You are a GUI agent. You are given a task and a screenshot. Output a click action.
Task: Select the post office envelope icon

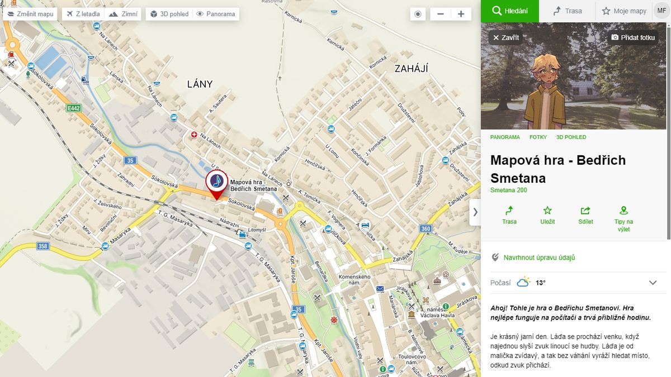380,289
